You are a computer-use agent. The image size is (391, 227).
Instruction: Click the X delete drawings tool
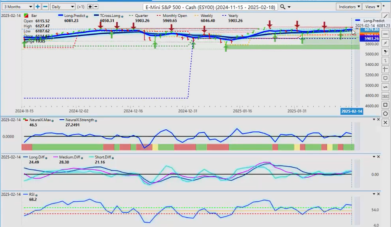pyautogui.click(x=385, y=123)
